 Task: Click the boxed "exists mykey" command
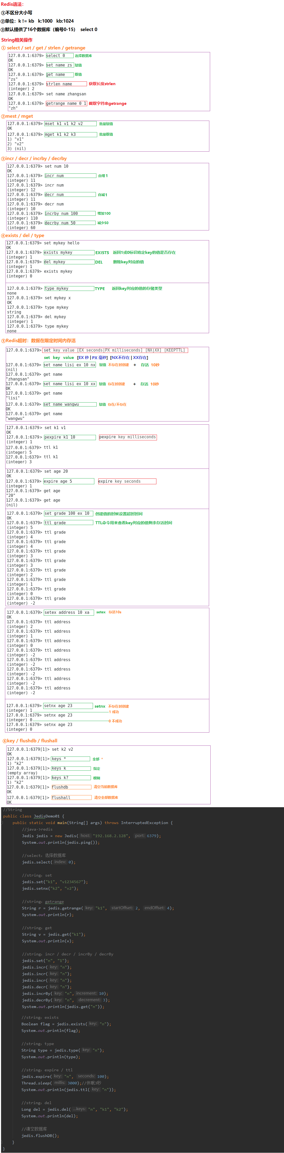68,253
